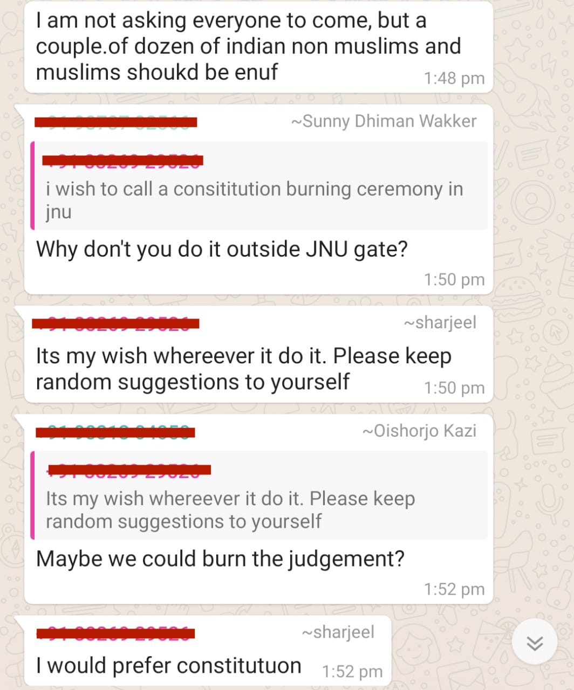Tap ~sharjeel name on 1:50 pm message
The image size is (574, 690).
tap(440, 322)
